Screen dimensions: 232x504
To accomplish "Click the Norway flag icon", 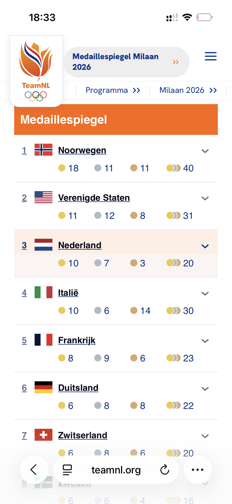I will [44, 150].
